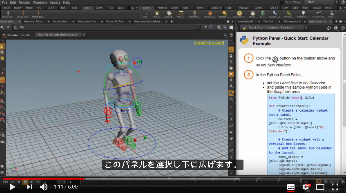
Task: Select the Environment Light shelf tool
Action: [239, 14]
